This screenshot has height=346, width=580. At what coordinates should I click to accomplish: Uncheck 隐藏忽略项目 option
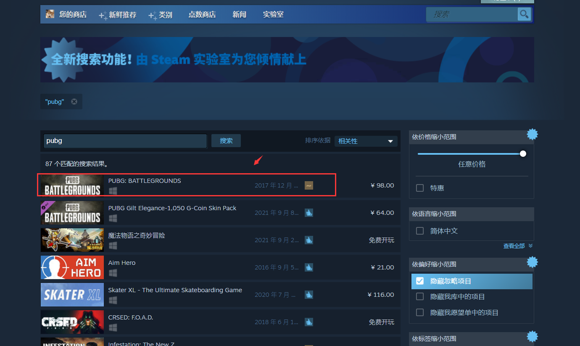(x=420, y=281)
